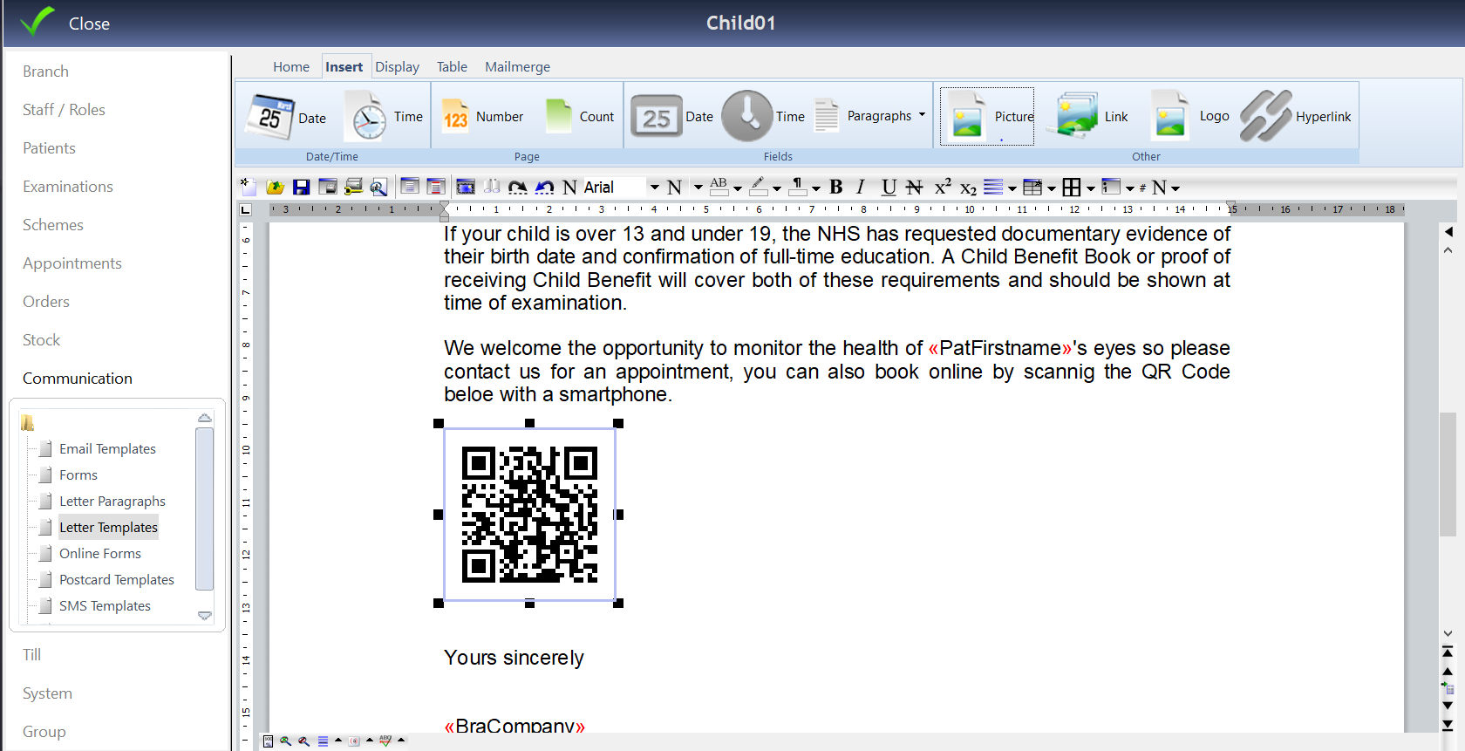Screen dimensions: 1465x751
Task: Insert page Number field
Action: tap(481, 117)
